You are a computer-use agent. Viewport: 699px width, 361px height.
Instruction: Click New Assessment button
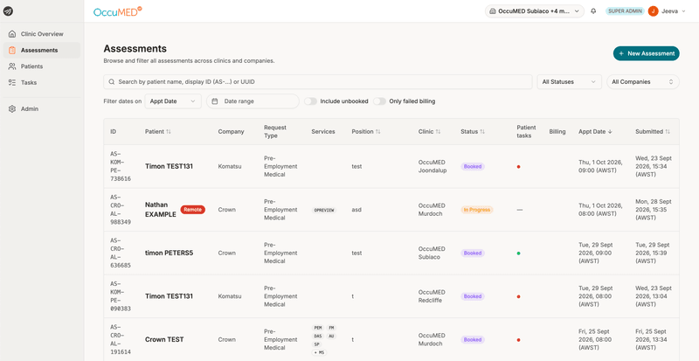click(646, 53)
